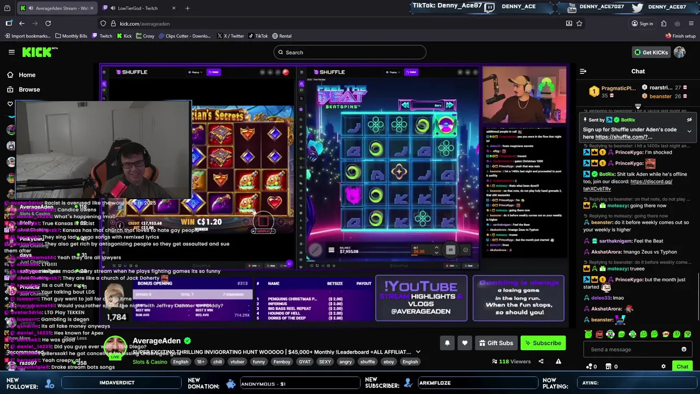Screen dimensions: 700x394
Task: Share the stream via share icon
Action: tap(541, 361)
